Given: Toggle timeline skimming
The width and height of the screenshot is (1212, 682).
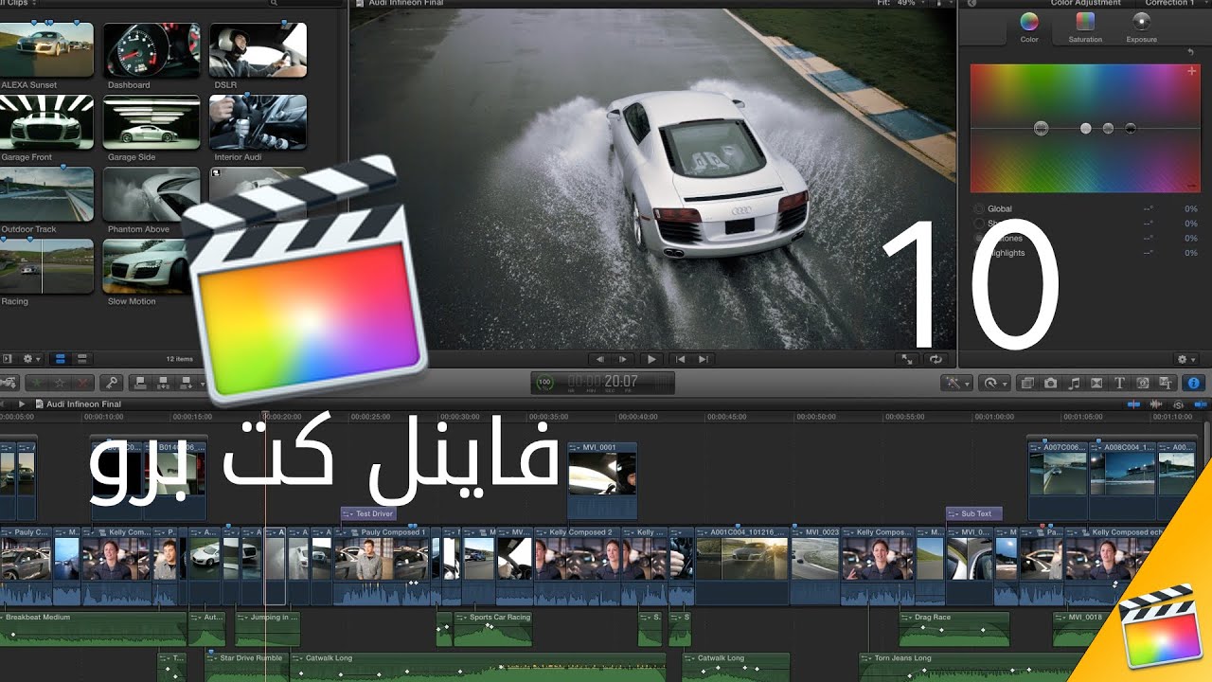Looking at the screenshot, I should point(1134,404).
